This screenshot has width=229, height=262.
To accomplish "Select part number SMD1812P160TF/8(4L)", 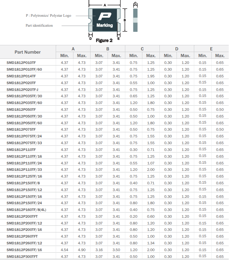I will click(26, 210).
